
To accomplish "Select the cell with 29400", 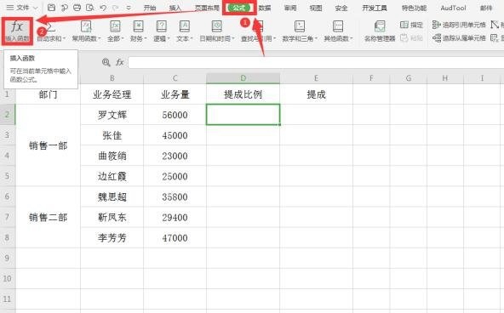I will [x=175, y=218].
